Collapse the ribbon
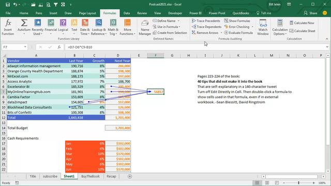 point(327,39)
